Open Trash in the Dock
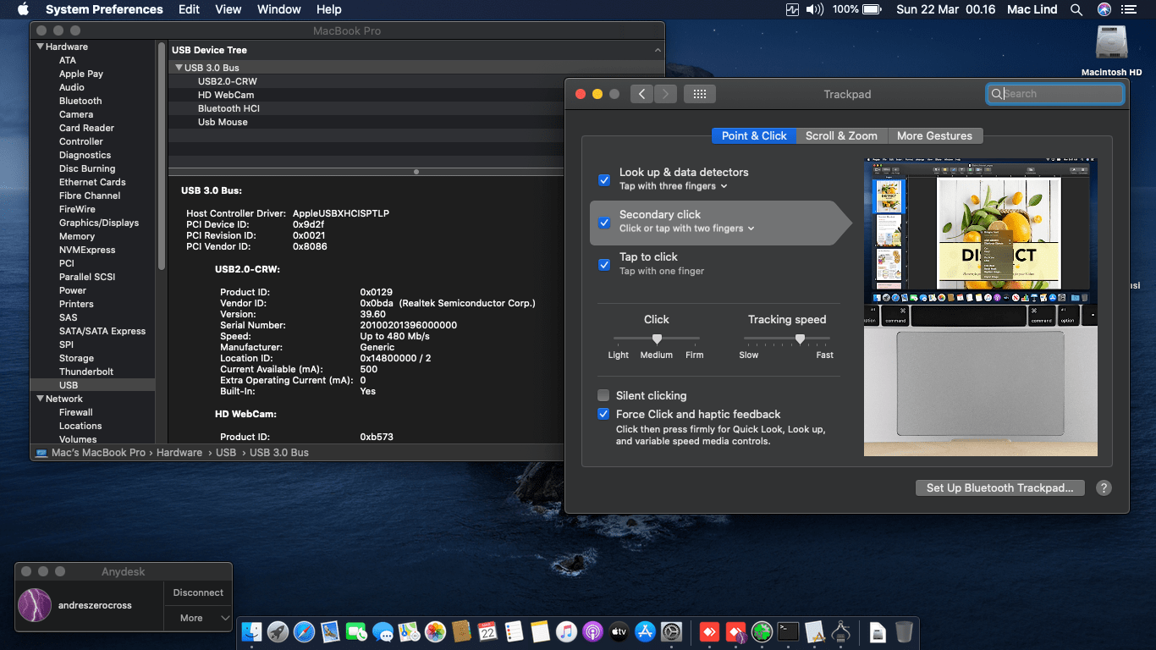Image resolution: width=1156 pixels, height=650 pixels. [x=904, y=631]
